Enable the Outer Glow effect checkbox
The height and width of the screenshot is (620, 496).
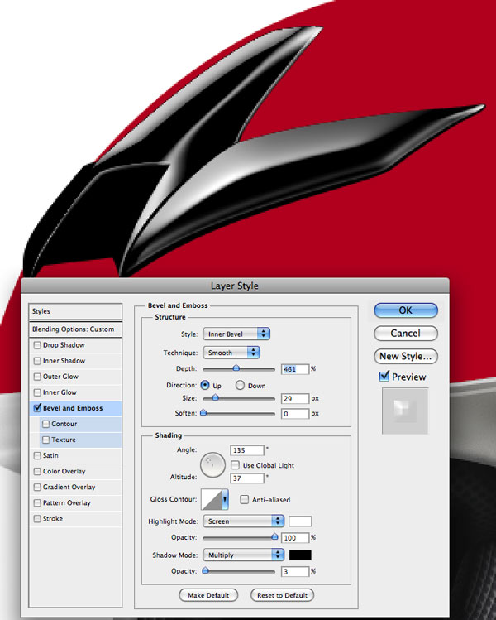(x=37, y=377)
